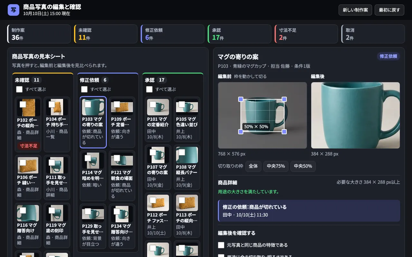Click the 修正依頼 6件 summary card
This screenshot has height=257, width=412.
tap(173, 34)
